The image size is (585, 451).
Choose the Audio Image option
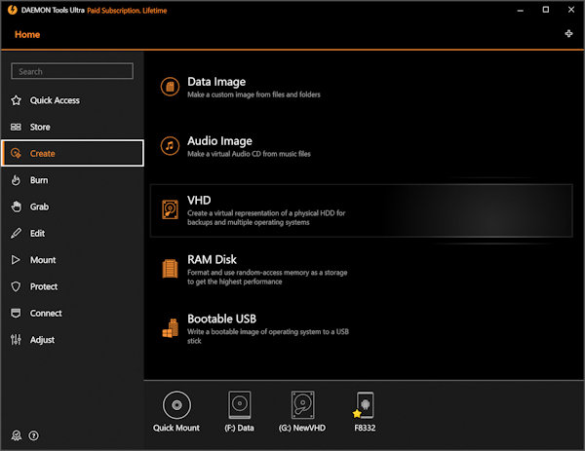pyautogui.click(x=361, y=146)
